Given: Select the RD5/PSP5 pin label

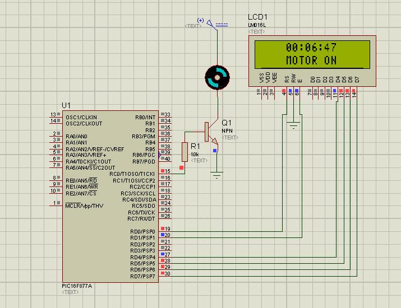Looking at the screenshot, I should [142, 264].
